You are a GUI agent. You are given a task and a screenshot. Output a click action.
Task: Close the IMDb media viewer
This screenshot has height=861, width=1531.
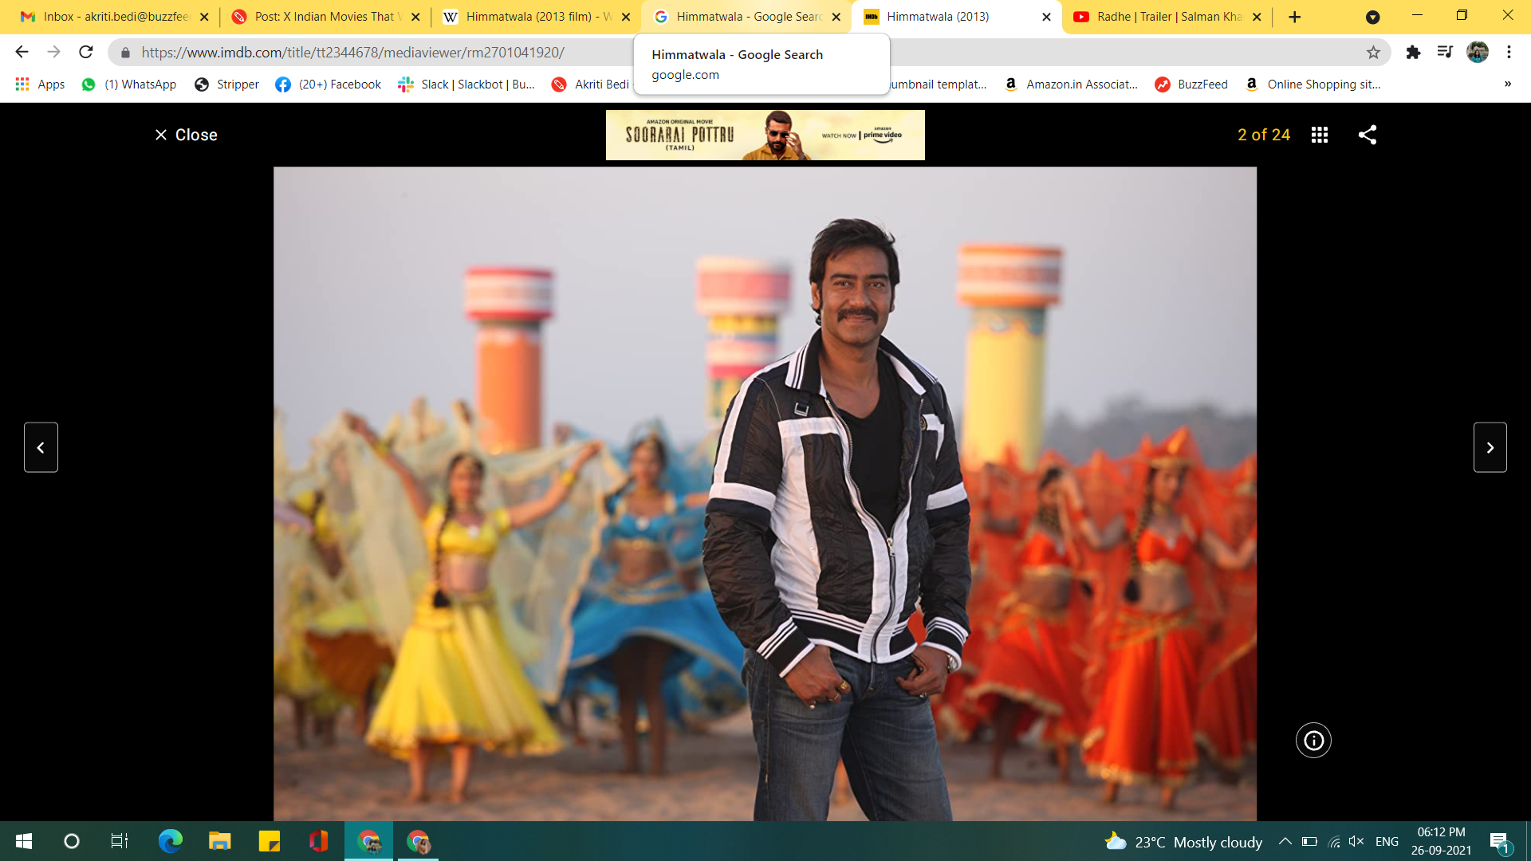pyautogui.click(x=185, y=135)
